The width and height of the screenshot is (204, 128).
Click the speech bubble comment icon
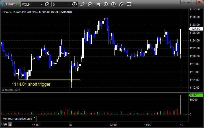tap(129, 4)
